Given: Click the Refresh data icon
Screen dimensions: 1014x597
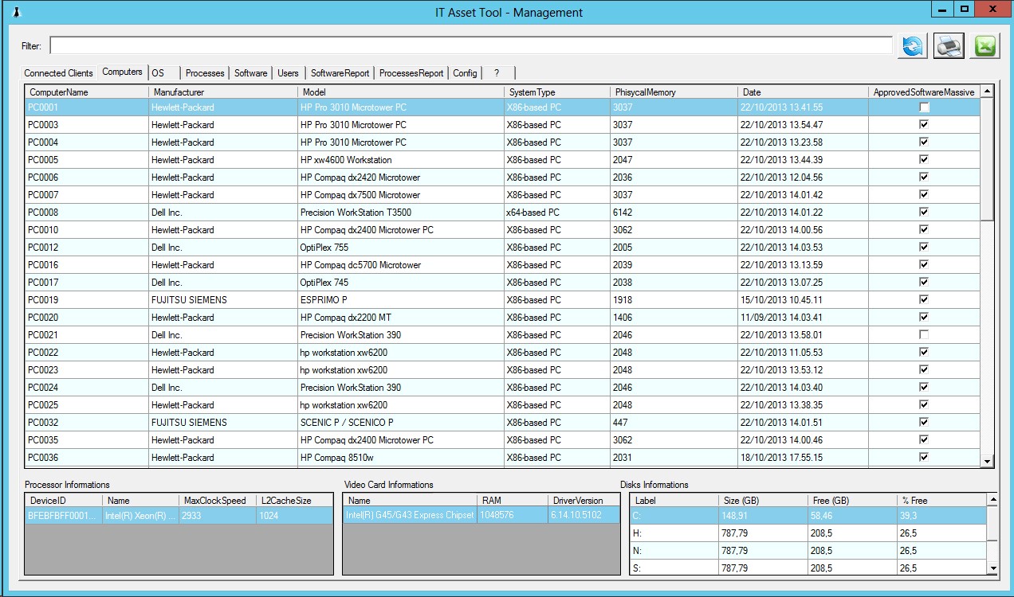Looking at the screenshot, I should click(x=911, y=45).
